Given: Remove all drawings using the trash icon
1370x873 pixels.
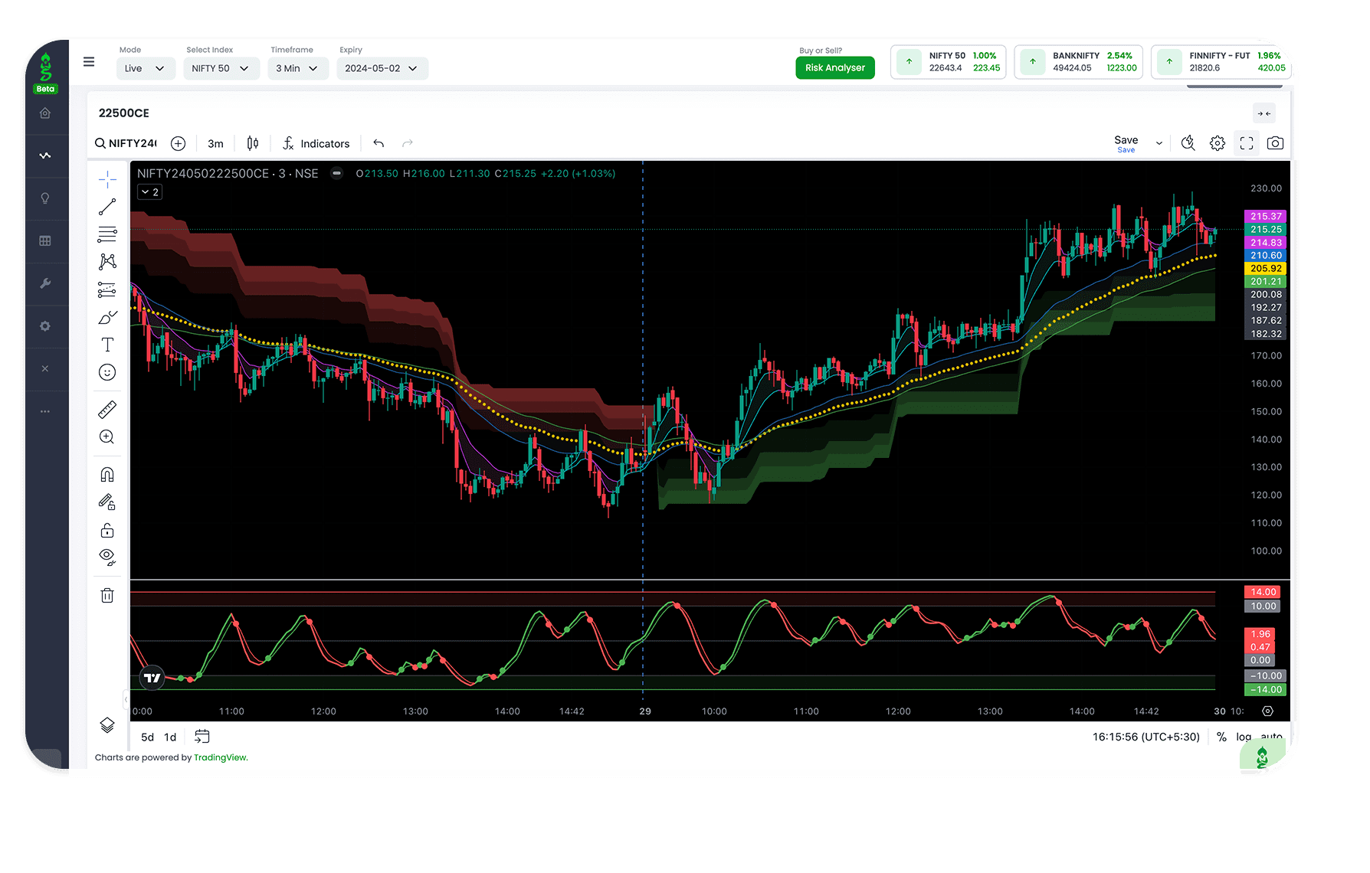Looking at the screenshot, I should point(107,595).
